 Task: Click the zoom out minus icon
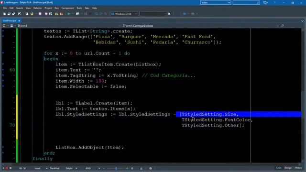point(104,168)
